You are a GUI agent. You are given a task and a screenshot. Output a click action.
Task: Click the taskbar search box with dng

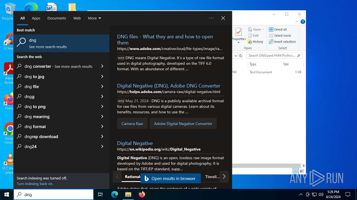54,194
